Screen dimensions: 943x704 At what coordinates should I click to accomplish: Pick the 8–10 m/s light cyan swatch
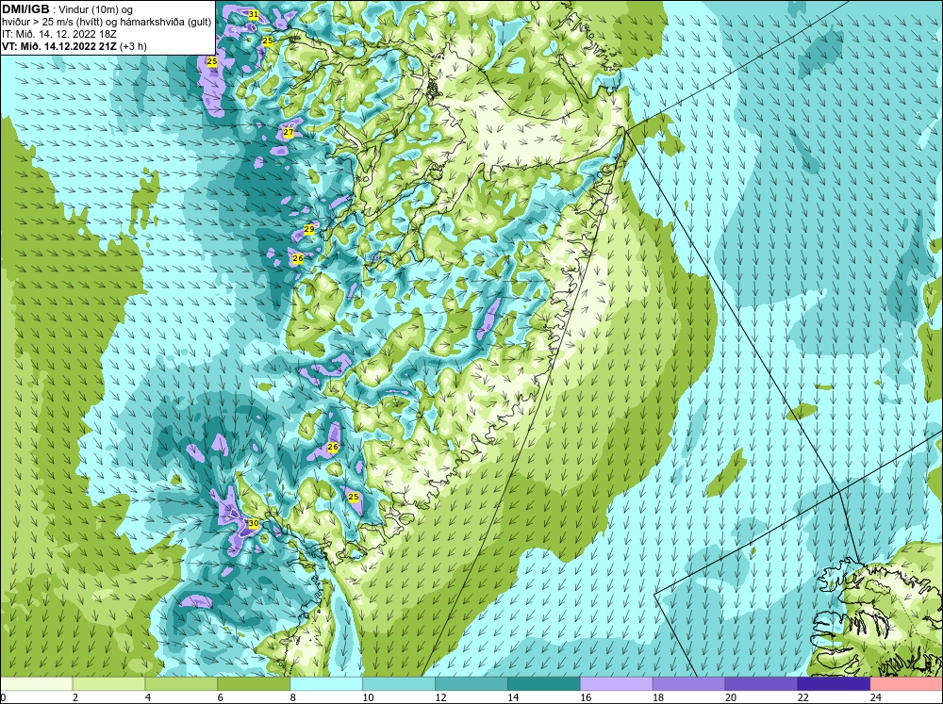pos(326,684)
